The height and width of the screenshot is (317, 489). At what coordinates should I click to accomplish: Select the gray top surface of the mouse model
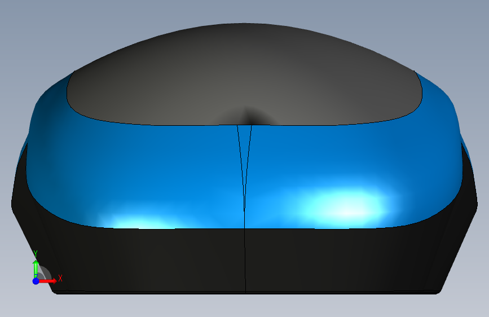tap(244, 75)
